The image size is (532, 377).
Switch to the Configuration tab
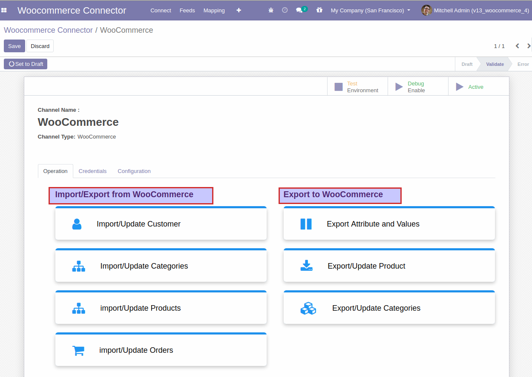click(134, 171)
